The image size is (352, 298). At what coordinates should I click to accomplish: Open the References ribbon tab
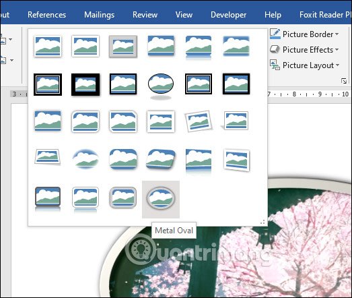(46, 15)
